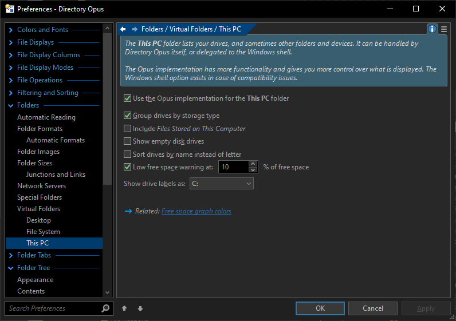The image size is (456, 321).
Task: Increase free space warning percentage with up spinner
Action: (x=253, y=164)
